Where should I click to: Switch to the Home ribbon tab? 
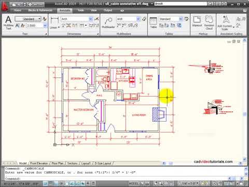[x=18, y=10]
